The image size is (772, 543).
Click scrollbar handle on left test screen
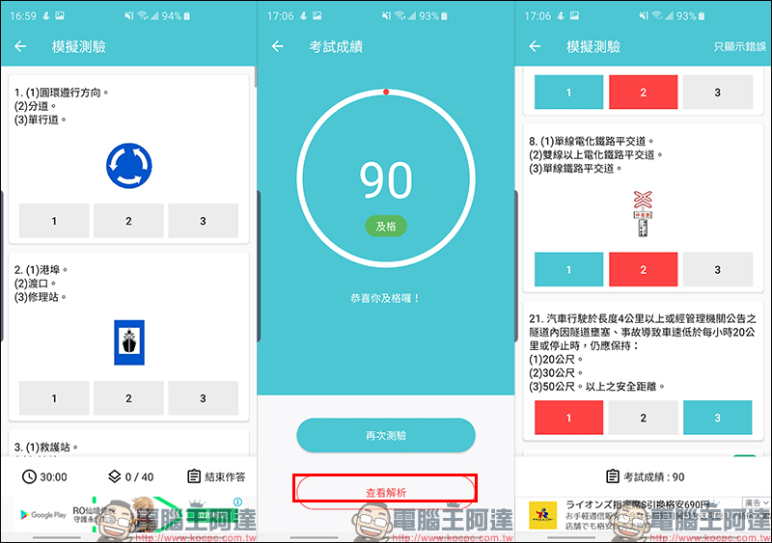click(x=255, y=77)
